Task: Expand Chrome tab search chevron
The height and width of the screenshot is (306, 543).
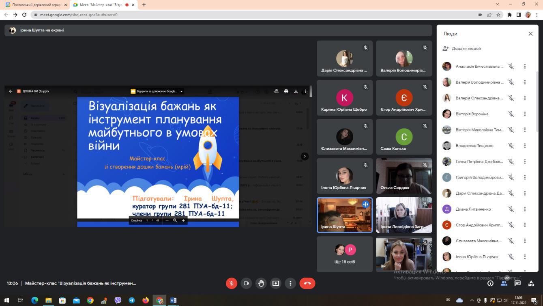Action: tap(498, 4)
